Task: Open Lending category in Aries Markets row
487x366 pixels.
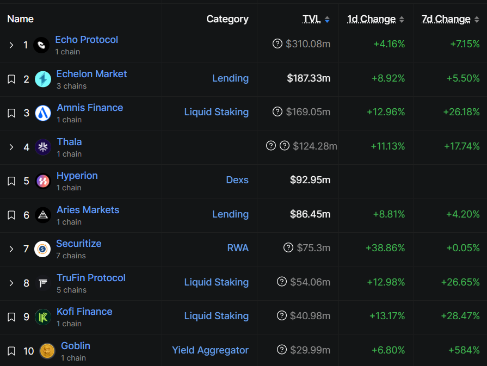Action: (x=230, y=214)
